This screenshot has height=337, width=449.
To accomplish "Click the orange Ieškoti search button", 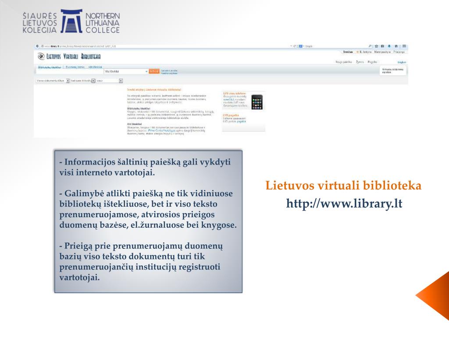I will click(154, 72).
